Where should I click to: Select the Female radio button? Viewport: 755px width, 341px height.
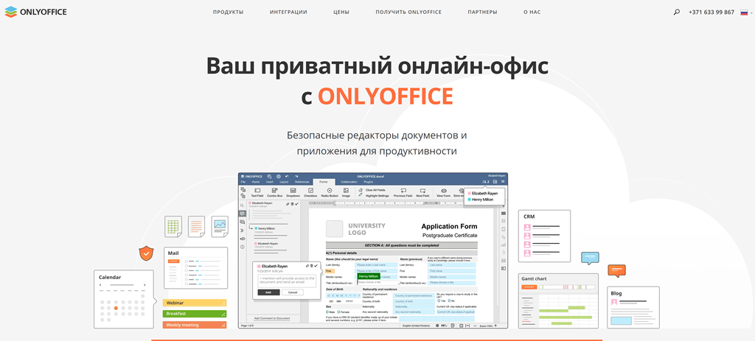338,312
